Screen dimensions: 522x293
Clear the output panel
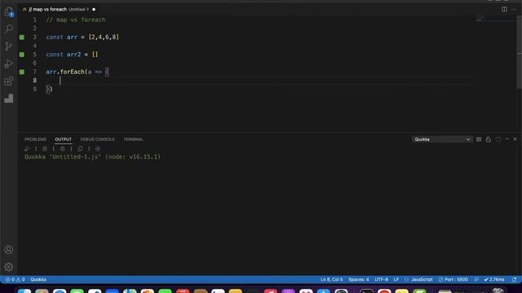tap(479, 139)
